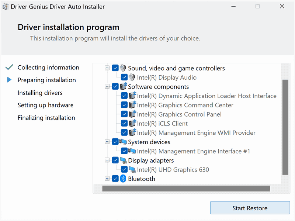Collapse the System devices node
This screenshot has height=221, width=295.
[107, 142]
